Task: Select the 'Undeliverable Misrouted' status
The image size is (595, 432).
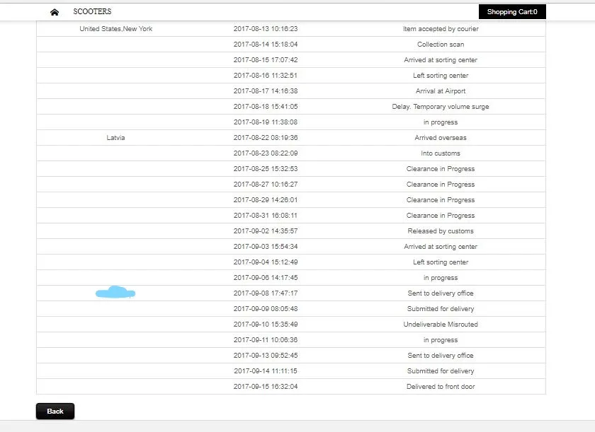Action: (441, 324)
